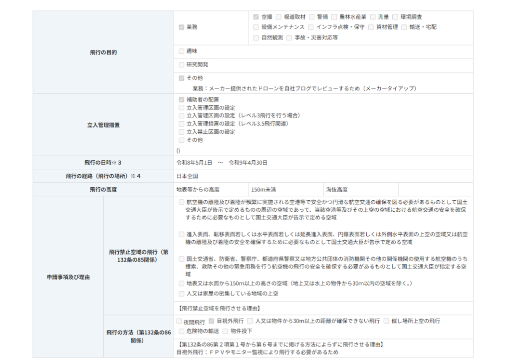This screenshot has height=358, width=511.
Task: Enable インフラ点検・保守 checkbox
Action: pyautogui.click(x=311, y=27)
